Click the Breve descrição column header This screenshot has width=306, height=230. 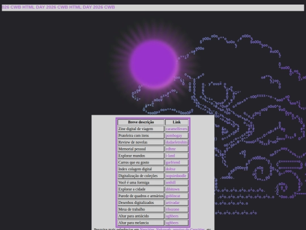point(141,122)
